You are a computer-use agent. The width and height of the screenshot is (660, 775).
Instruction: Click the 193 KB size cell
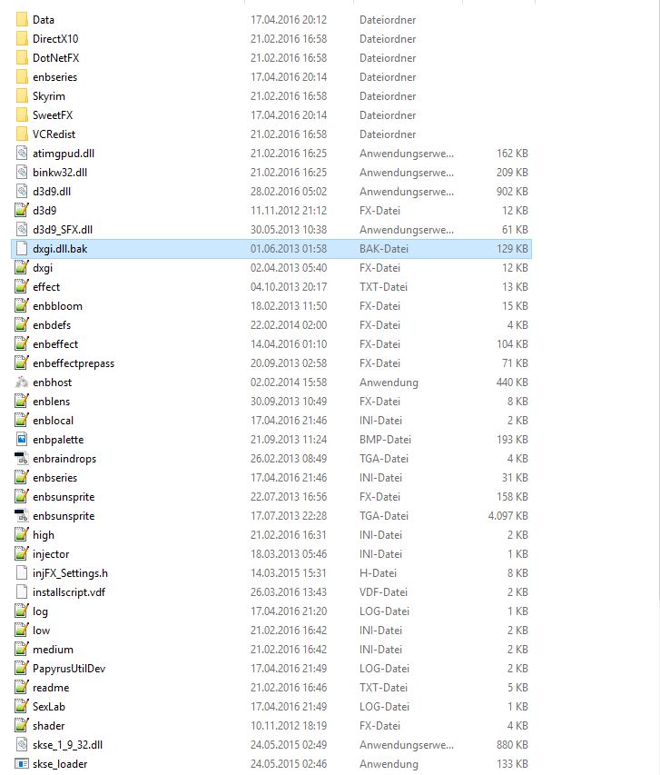click(x=512, y=440)
